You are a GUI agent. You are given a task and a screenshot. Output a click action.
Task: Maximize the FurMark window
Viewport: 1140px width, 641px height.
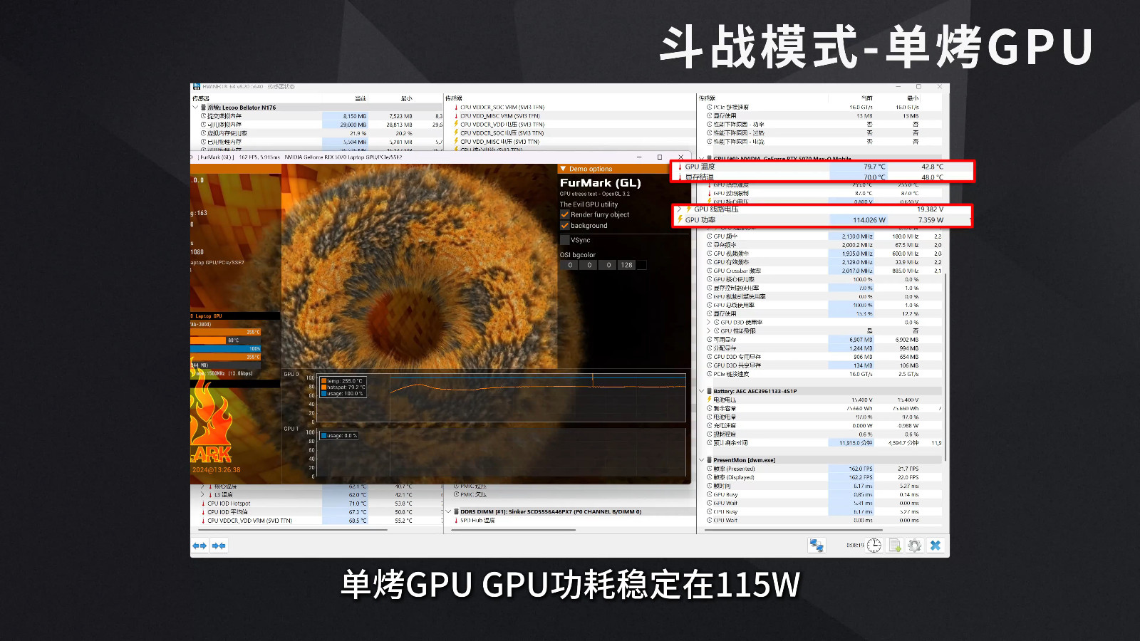(x=660, y=157)
